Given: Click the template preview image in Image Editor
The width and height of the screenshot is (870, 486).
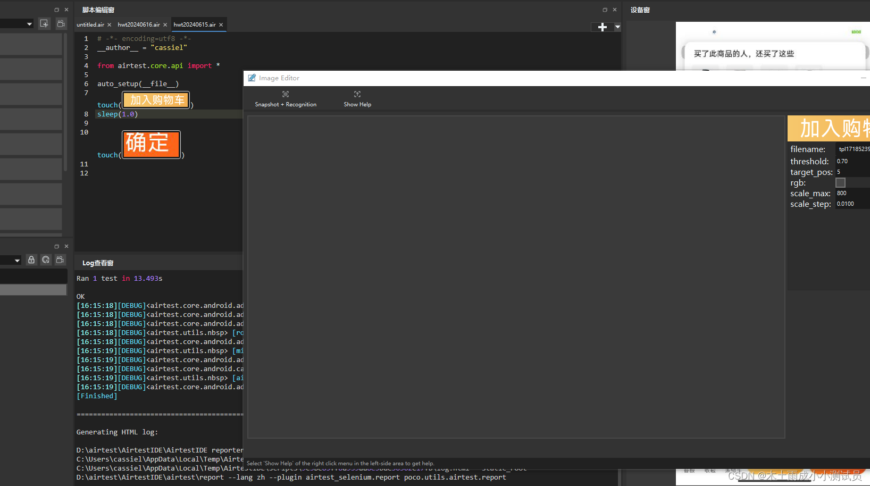Looking at the screenshot, I should pos(829,128).
